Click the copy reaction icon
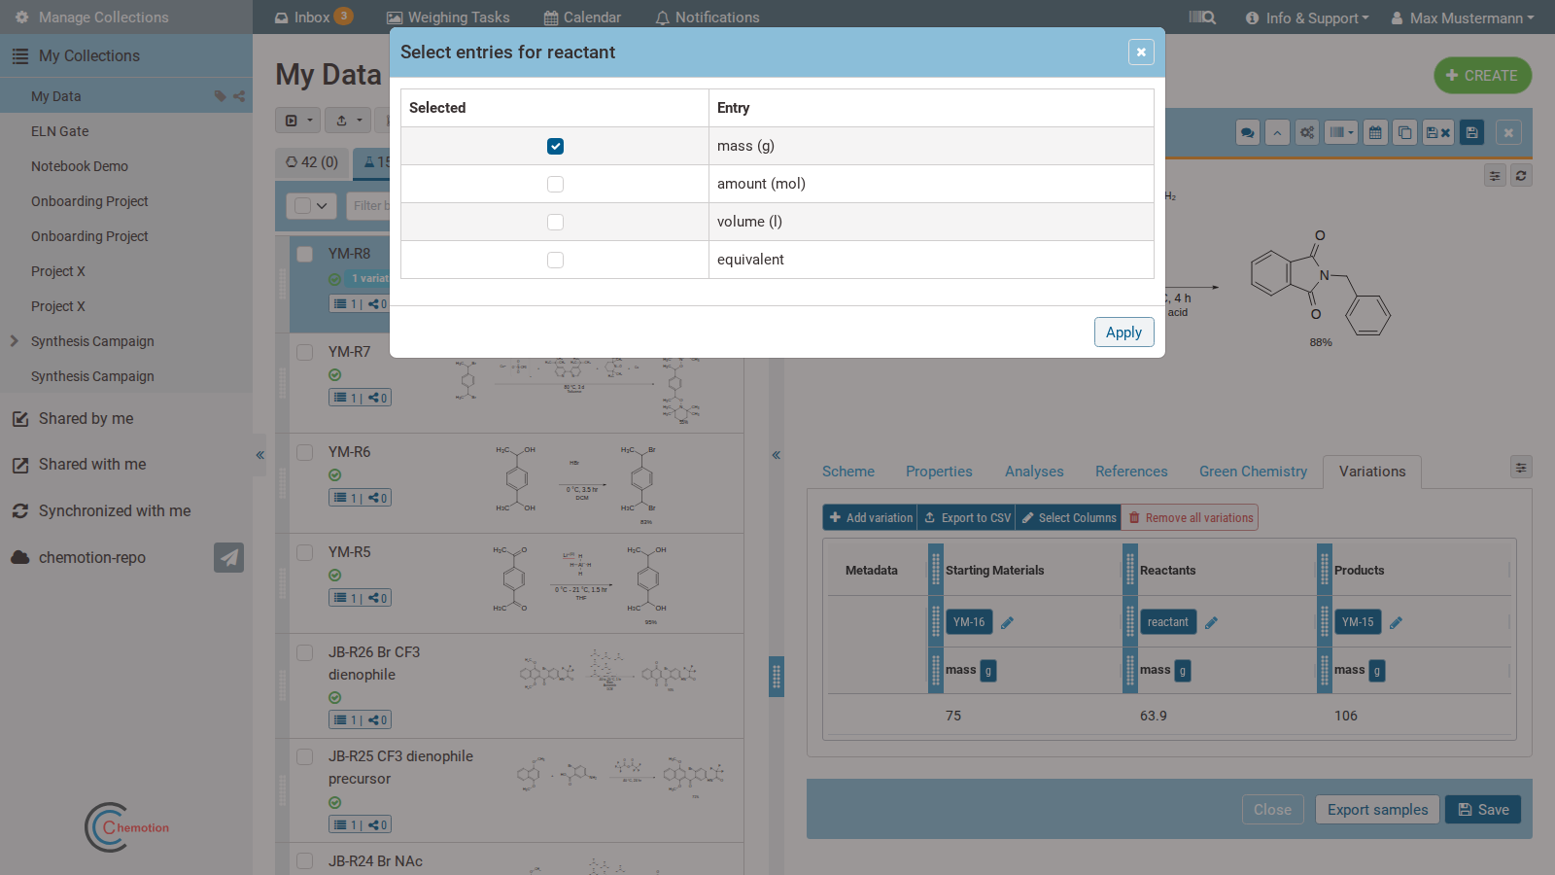Viewport: 1555px width, 875px height. [1405, 133]
